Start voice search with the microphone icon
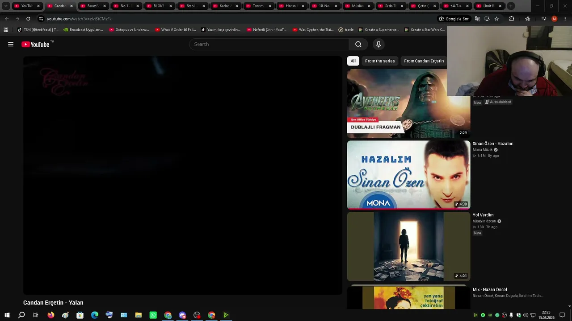The image size is (572, 321). 379,44
